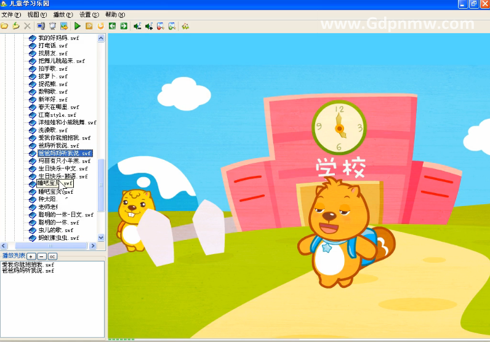Click the projector screen toolbar icon

click(x=52, y=26)
